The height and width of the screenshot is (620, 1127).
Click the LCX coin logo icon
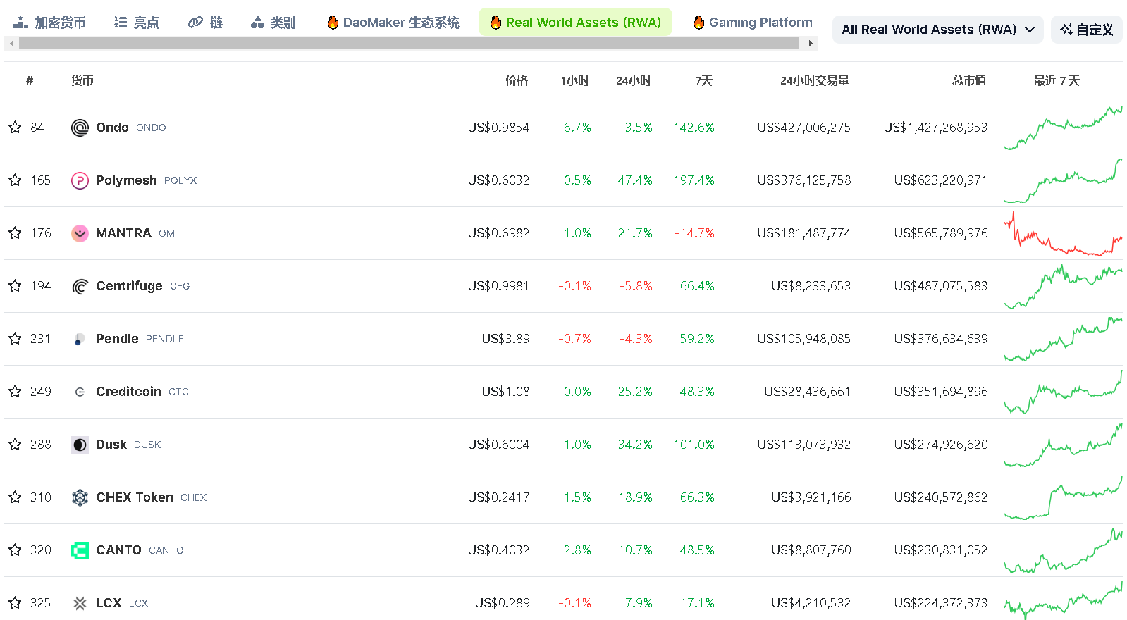click(x=80, y=603)
